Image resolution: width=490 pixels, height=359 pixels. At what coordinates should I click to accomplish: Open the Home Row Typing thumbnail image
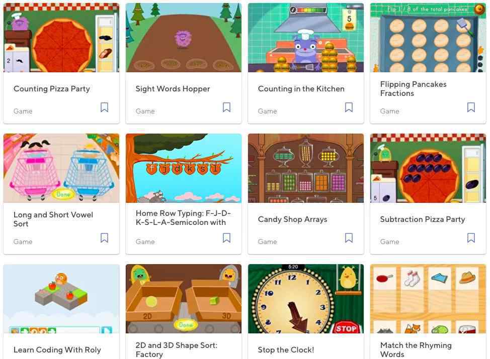[x=184, y=168]
